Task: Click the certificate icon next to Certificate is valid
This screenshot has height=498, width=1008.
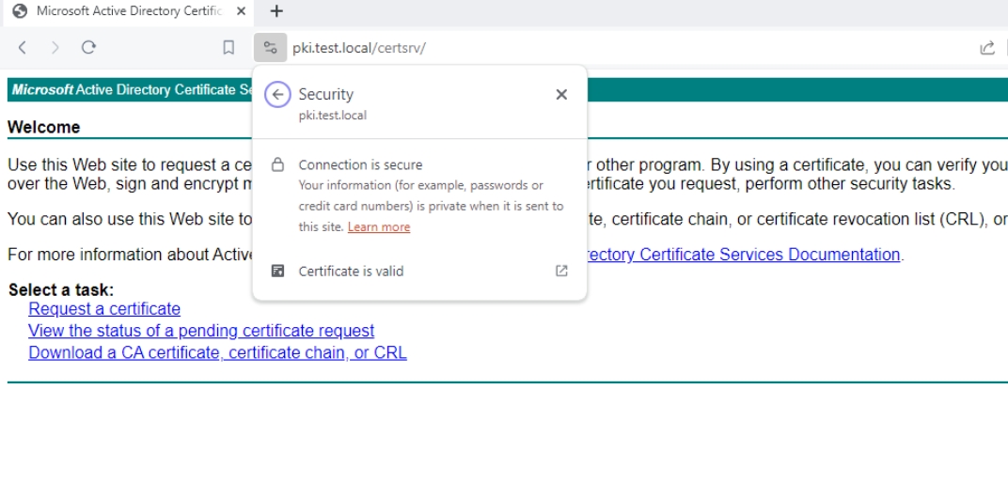Action: [x=277, y=272]
